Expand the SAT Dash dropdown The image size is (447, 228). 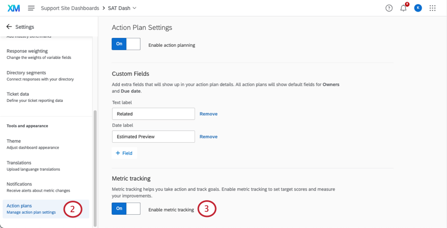135,8
